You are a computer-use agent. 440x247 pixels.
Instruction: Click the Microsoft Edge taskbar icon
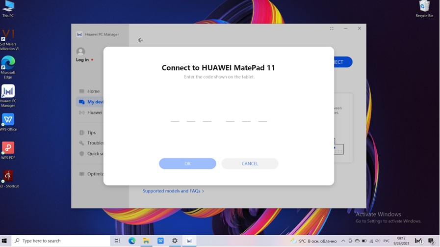point(132,241)
